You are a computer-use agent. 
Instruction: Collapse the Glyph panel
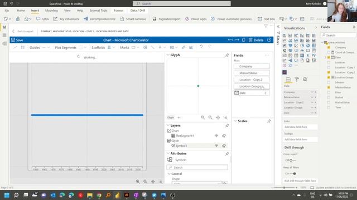pyautogui.click(x=168, y=55)
